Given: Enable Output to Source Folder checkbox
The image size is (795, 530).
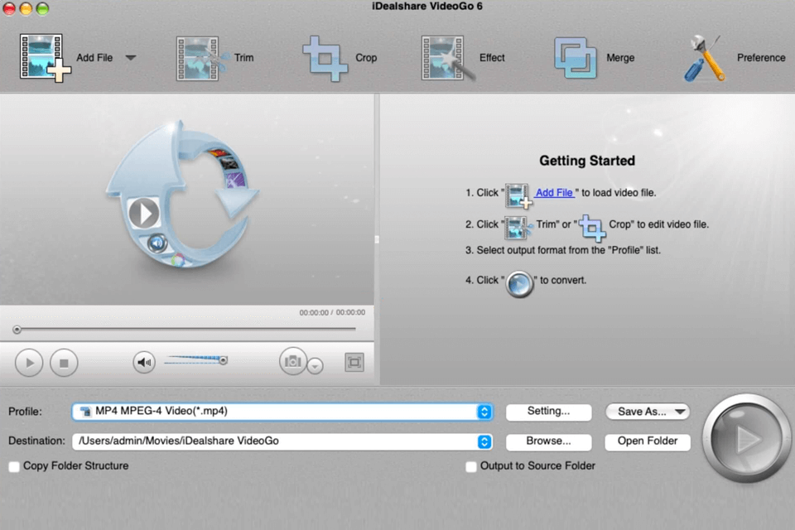Looking at the screenshot, I should coord(471,466).
